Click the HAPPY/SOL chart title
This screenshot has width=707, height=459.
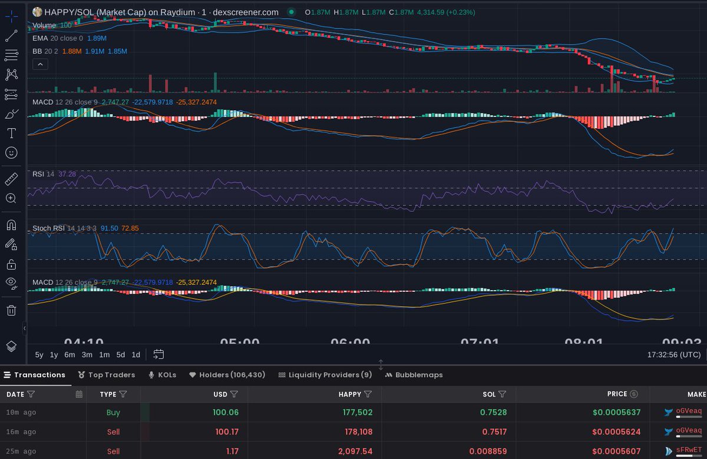coord(161,12)
